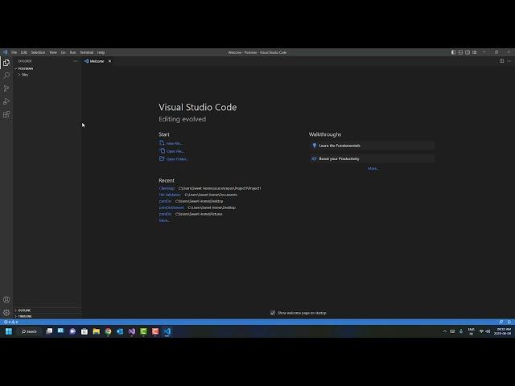Open File Explorer from taskbar

(x=97, y=331)
